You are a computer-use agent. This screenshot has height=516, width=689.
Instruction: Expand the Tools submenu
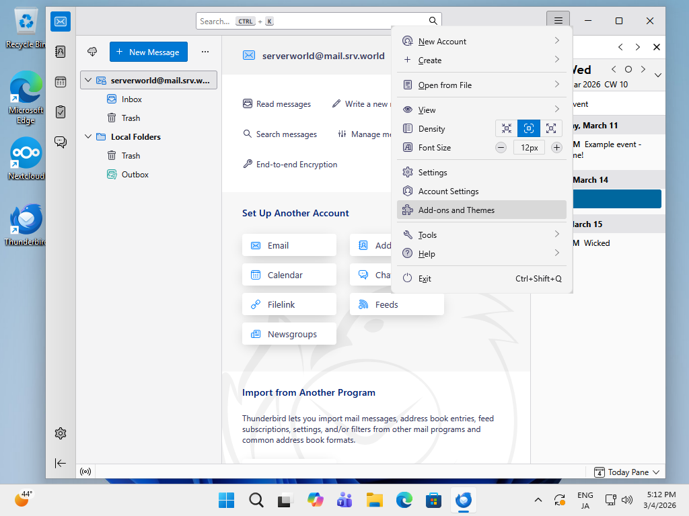(482, 234)
